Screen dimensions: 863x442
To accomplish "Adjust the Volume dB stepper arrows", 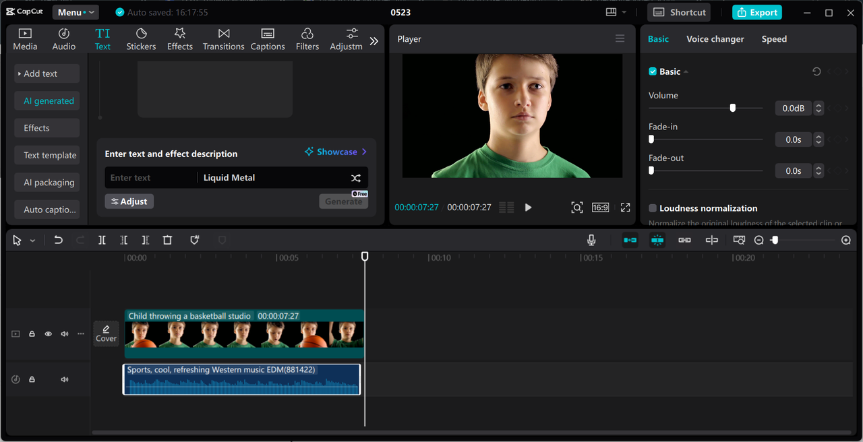I will (819, 108).
